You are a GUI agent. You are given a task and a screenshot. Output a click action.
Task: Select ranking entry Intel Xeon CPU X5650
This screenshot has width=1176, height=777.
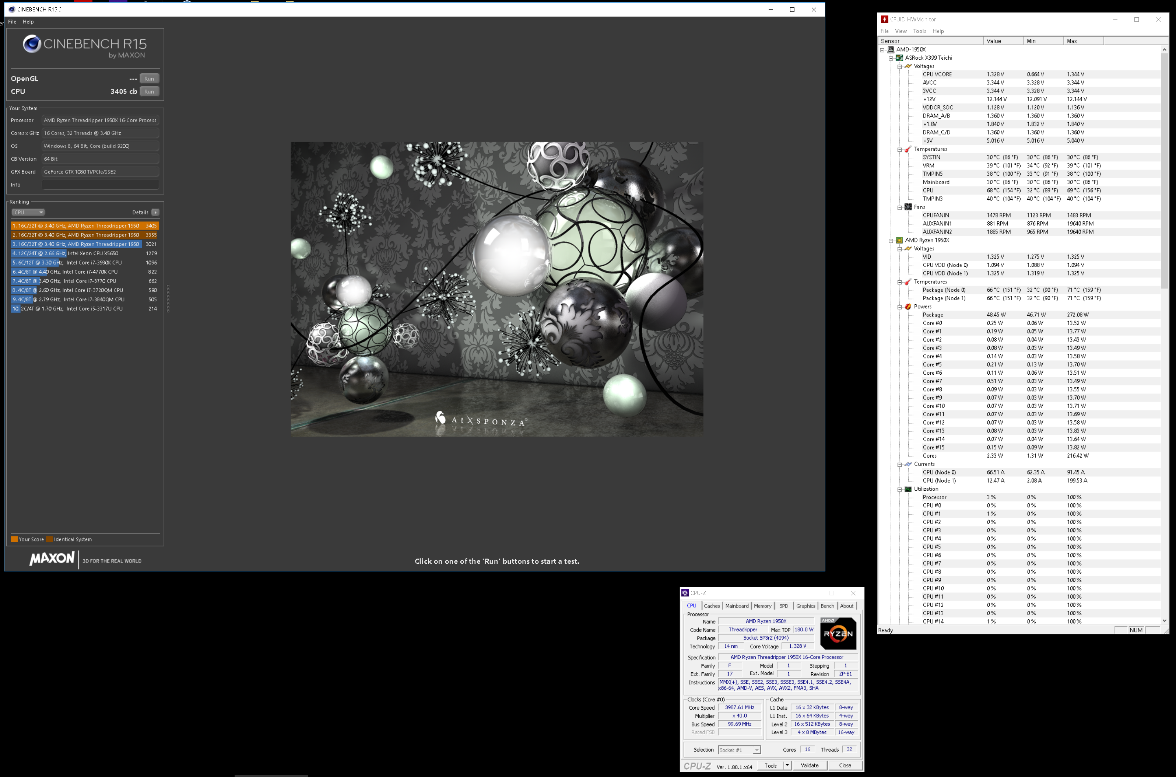[85, 253]
